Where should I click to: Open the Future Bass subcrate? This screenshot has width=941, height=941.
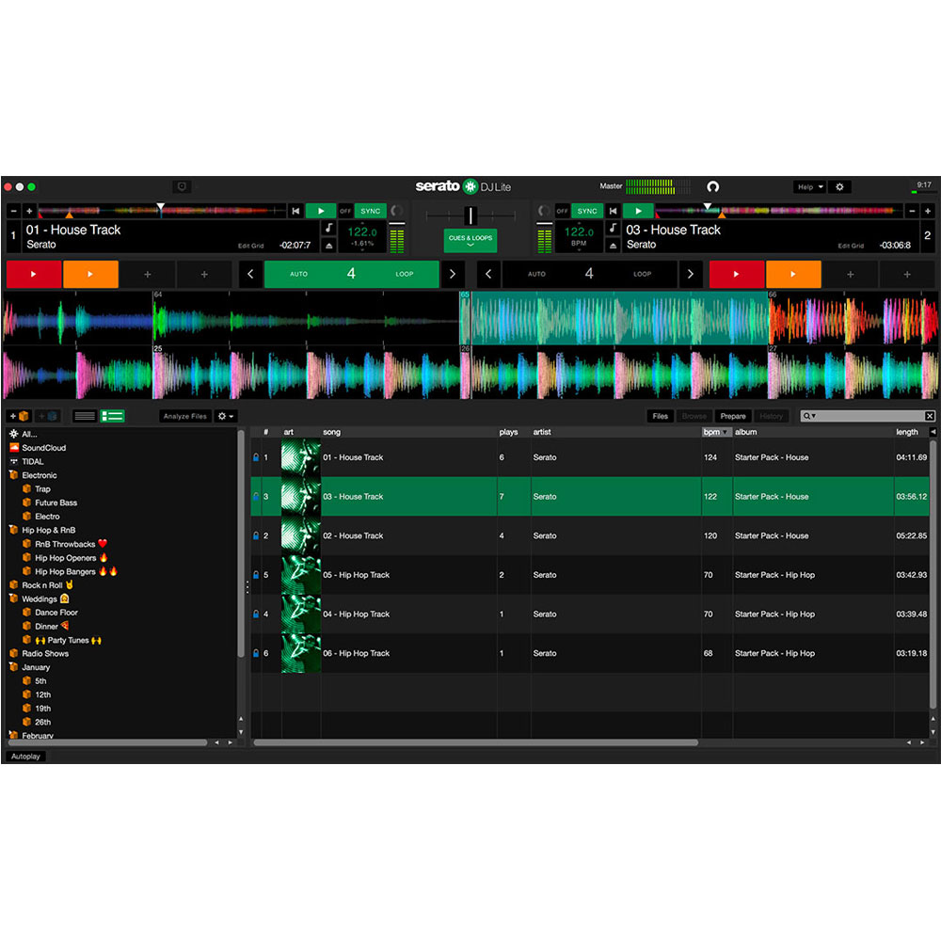[56, 502]
